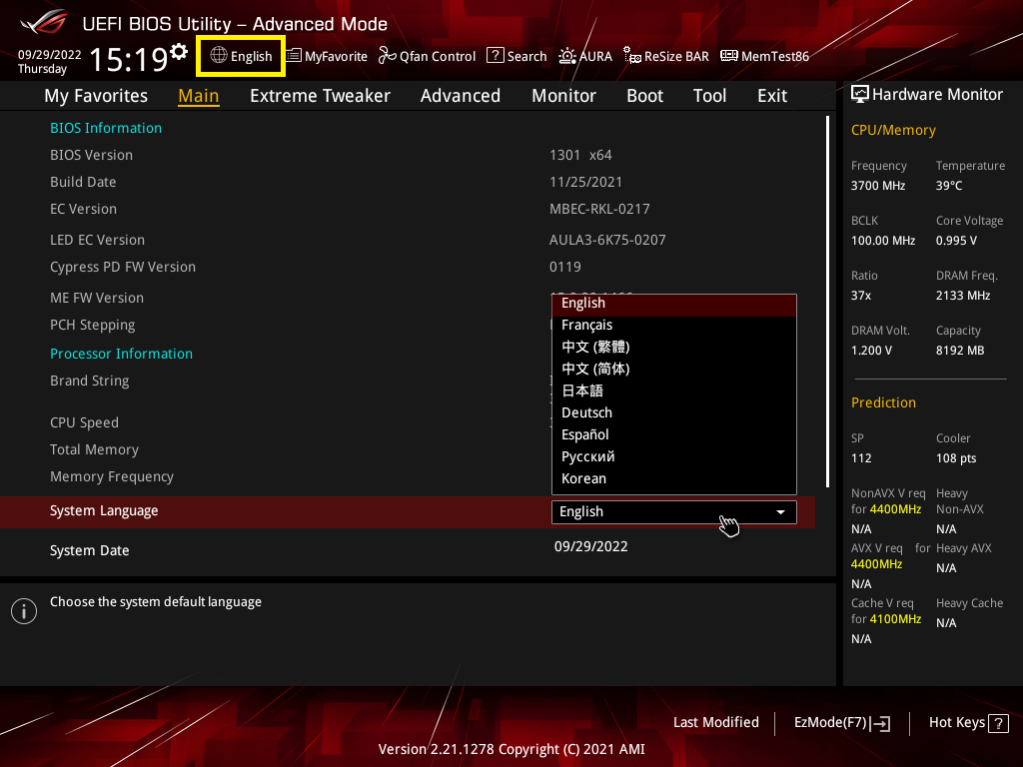1023x767 pixels.
Task: Click Last Modified button
Action: (715, 723)
